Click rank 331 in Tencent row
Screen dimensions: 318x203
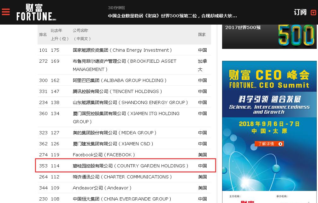click(43, 91)
